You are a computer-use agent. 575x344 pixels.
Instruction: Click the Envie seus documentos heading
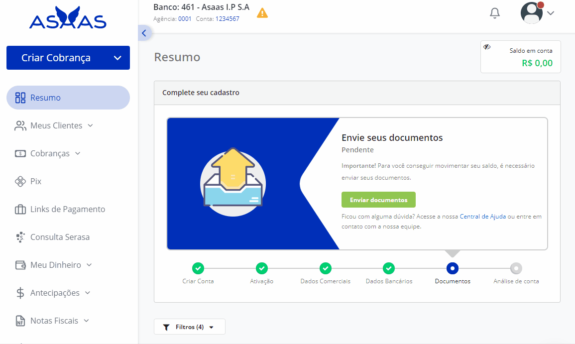392,137
